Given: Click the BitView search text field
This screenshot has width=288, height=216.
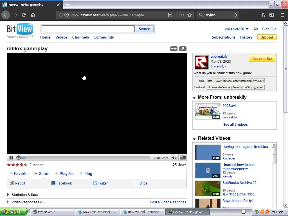Looking at the screenshot, I should (88, 29).
